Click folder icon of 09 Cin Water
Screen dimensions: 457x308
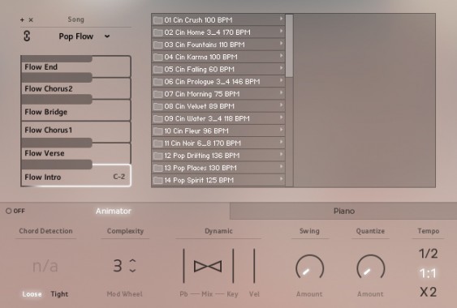(158, 119)
